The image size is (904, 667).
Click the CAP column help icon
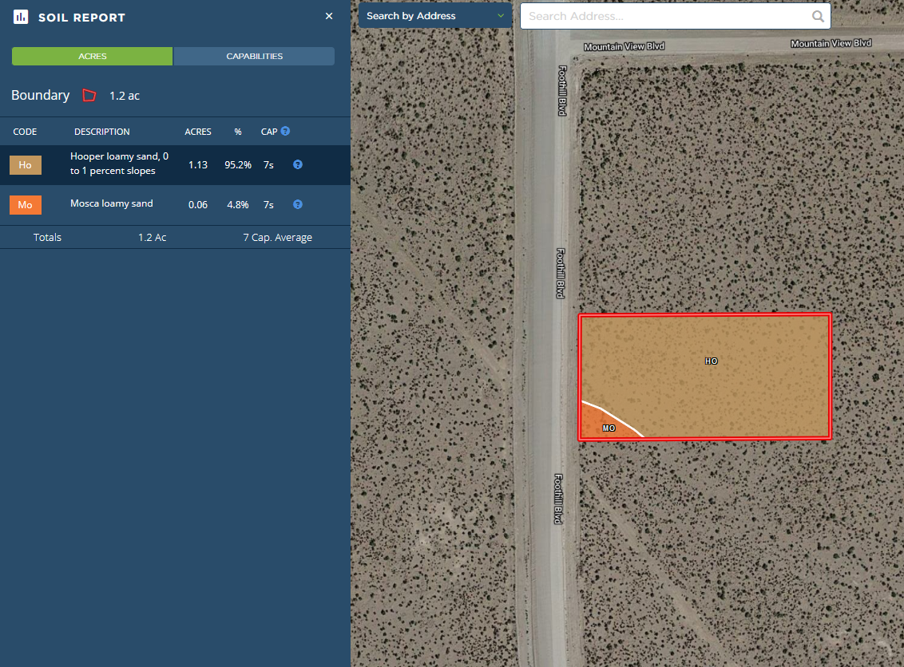click(x=285, y=131)
